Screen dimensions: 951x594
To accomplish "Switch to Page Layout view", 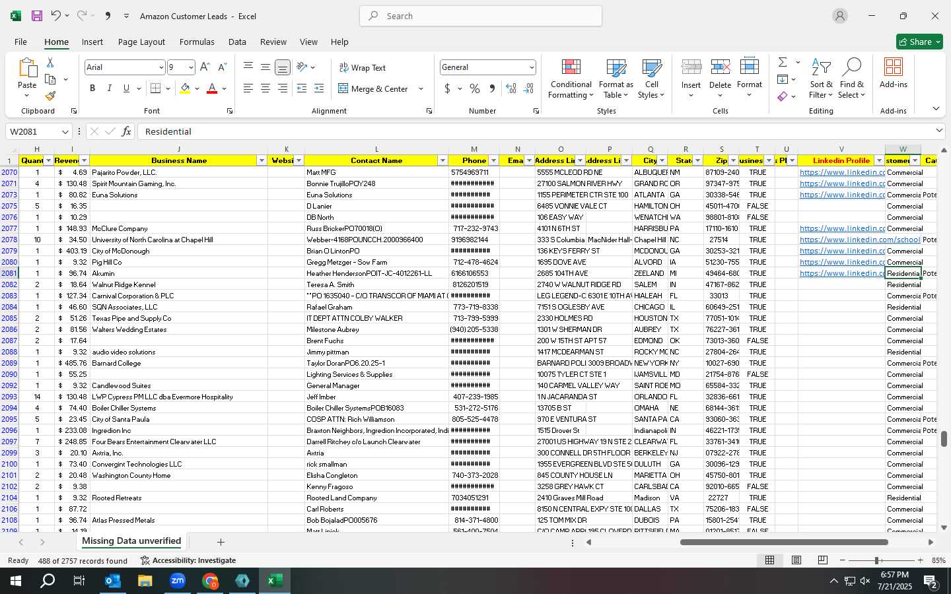I will coord(796,560).
